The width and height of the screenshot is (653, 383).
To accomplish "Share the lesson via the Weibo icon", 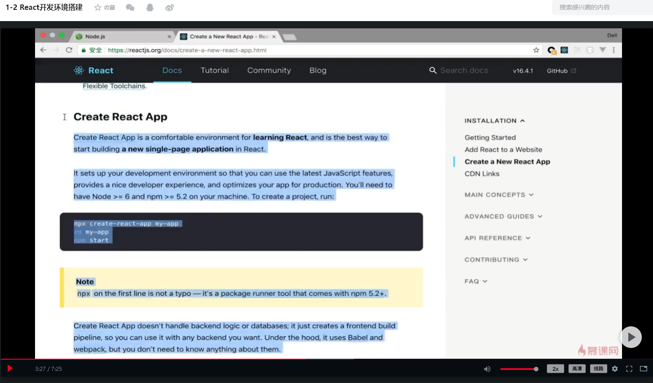I will point(170,8).
